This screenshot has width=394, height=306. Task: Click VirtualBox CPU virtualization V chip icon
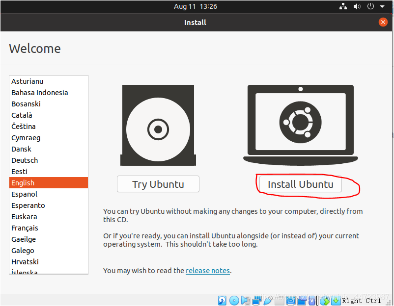[x=312, y=301]
